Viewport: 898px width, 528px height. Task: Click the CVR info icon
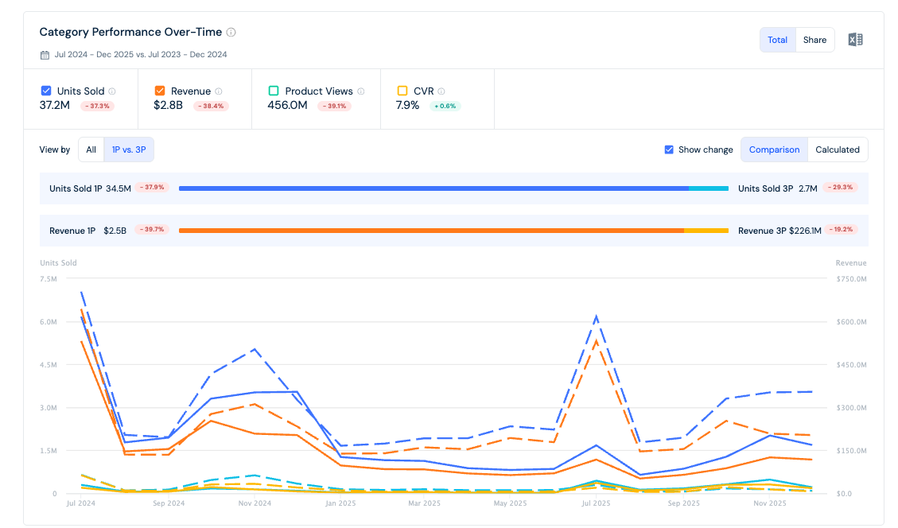441,91
